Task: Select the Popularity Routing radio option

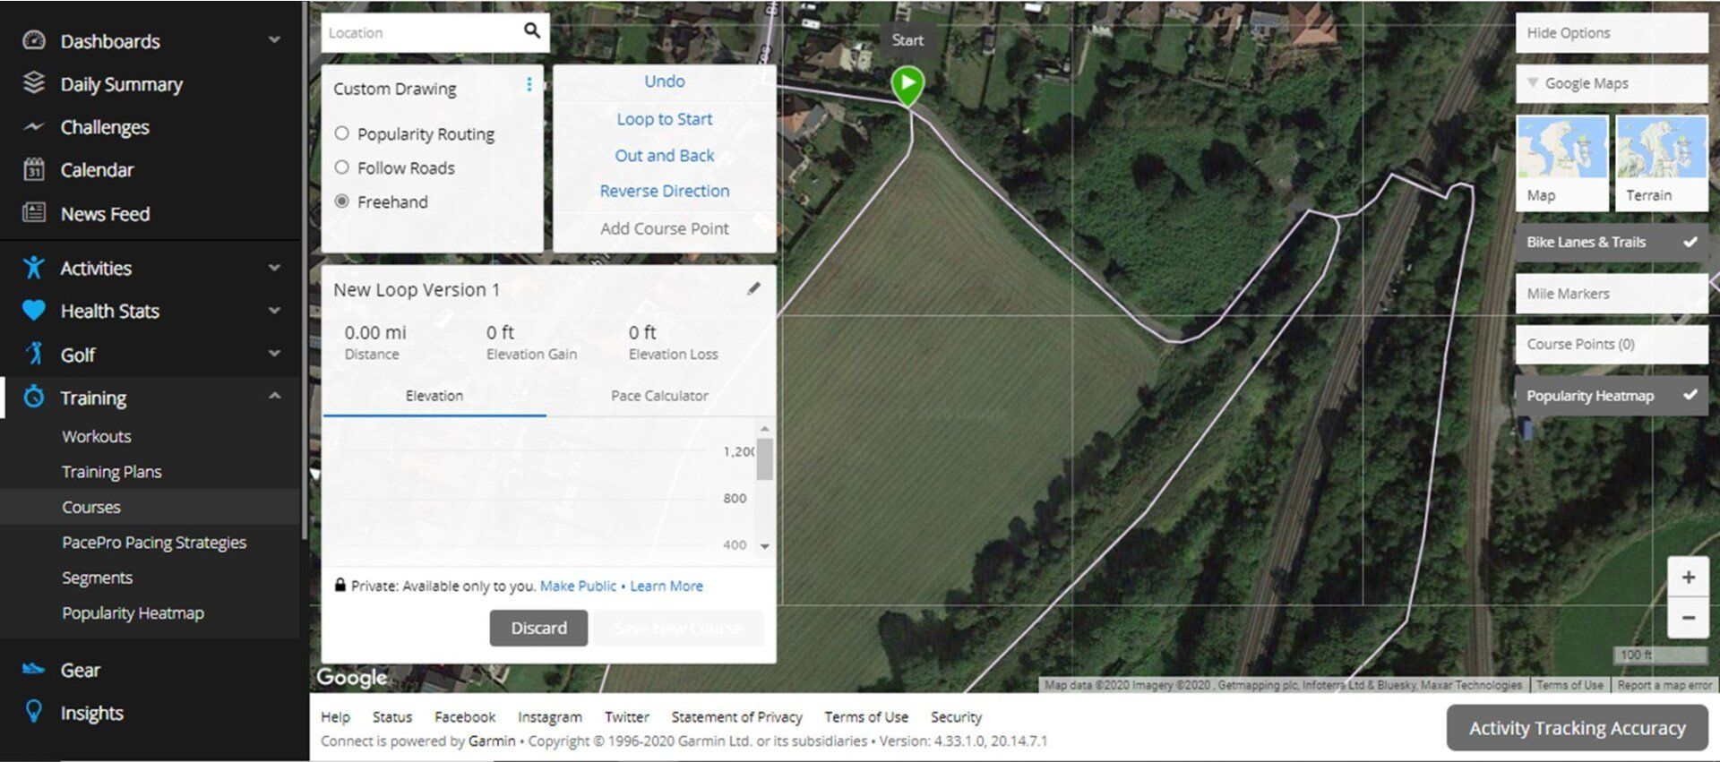Action: click(x=341, y=133)
